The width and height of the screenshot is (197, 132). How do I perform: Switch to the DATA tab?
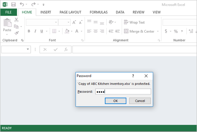(120, 12)
